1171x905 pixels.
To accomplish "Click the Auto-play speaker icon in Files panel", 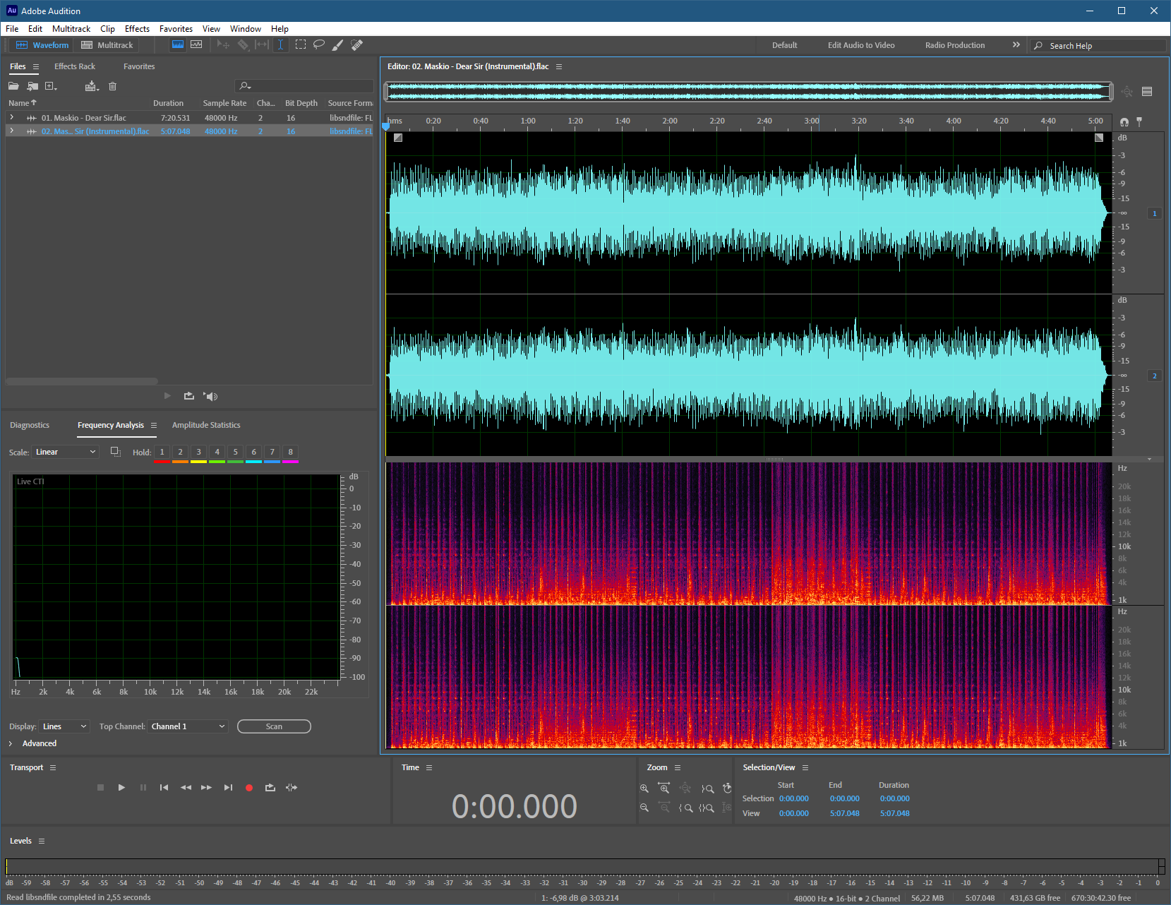I will click(210, 396).
